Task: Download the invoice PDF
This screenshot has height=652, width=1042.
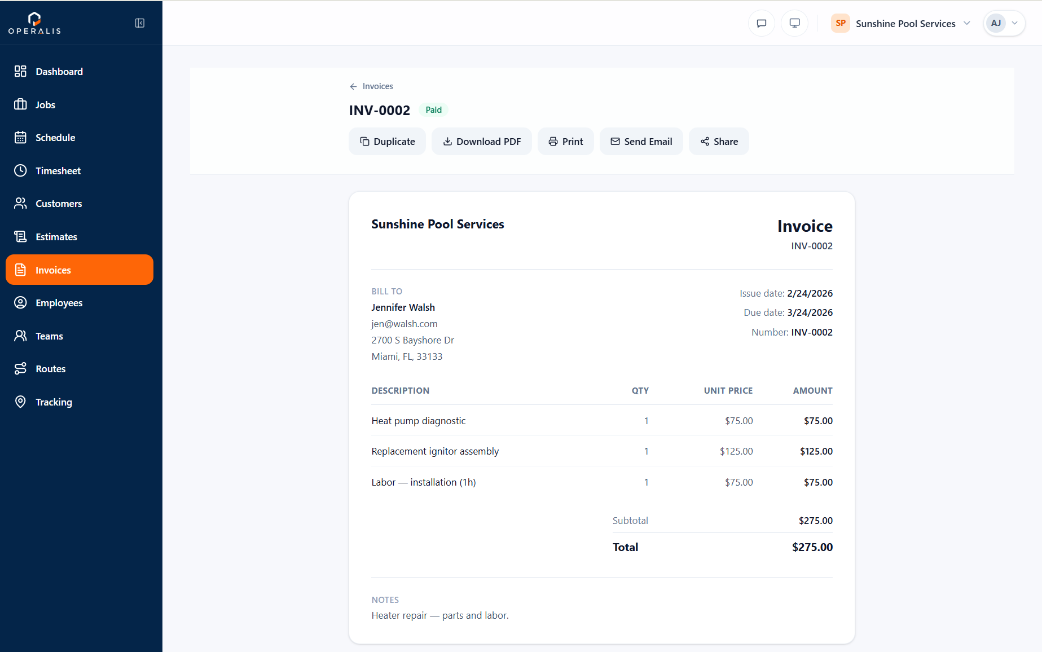Action: click(482, 141)
